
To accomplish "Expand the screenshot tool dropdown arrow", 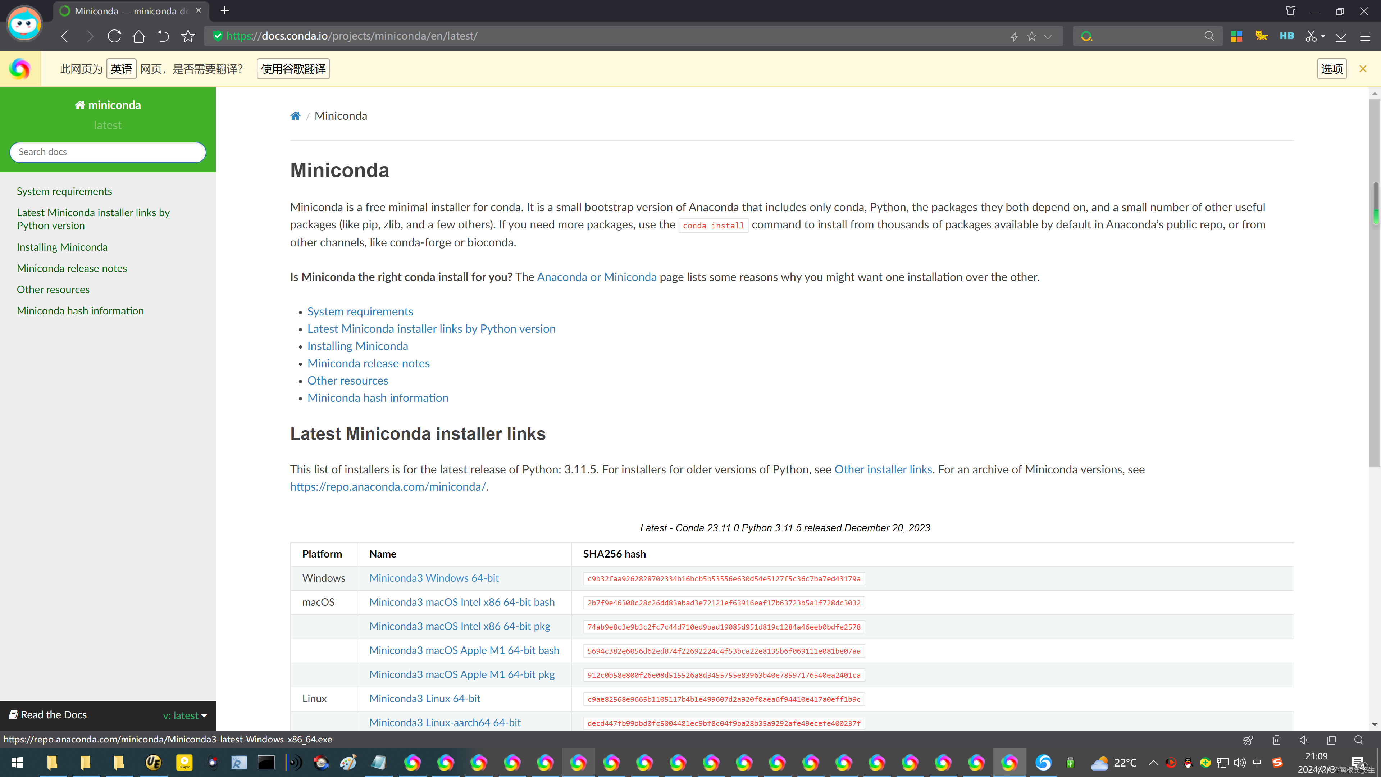I will click(x=1323, y=36).
